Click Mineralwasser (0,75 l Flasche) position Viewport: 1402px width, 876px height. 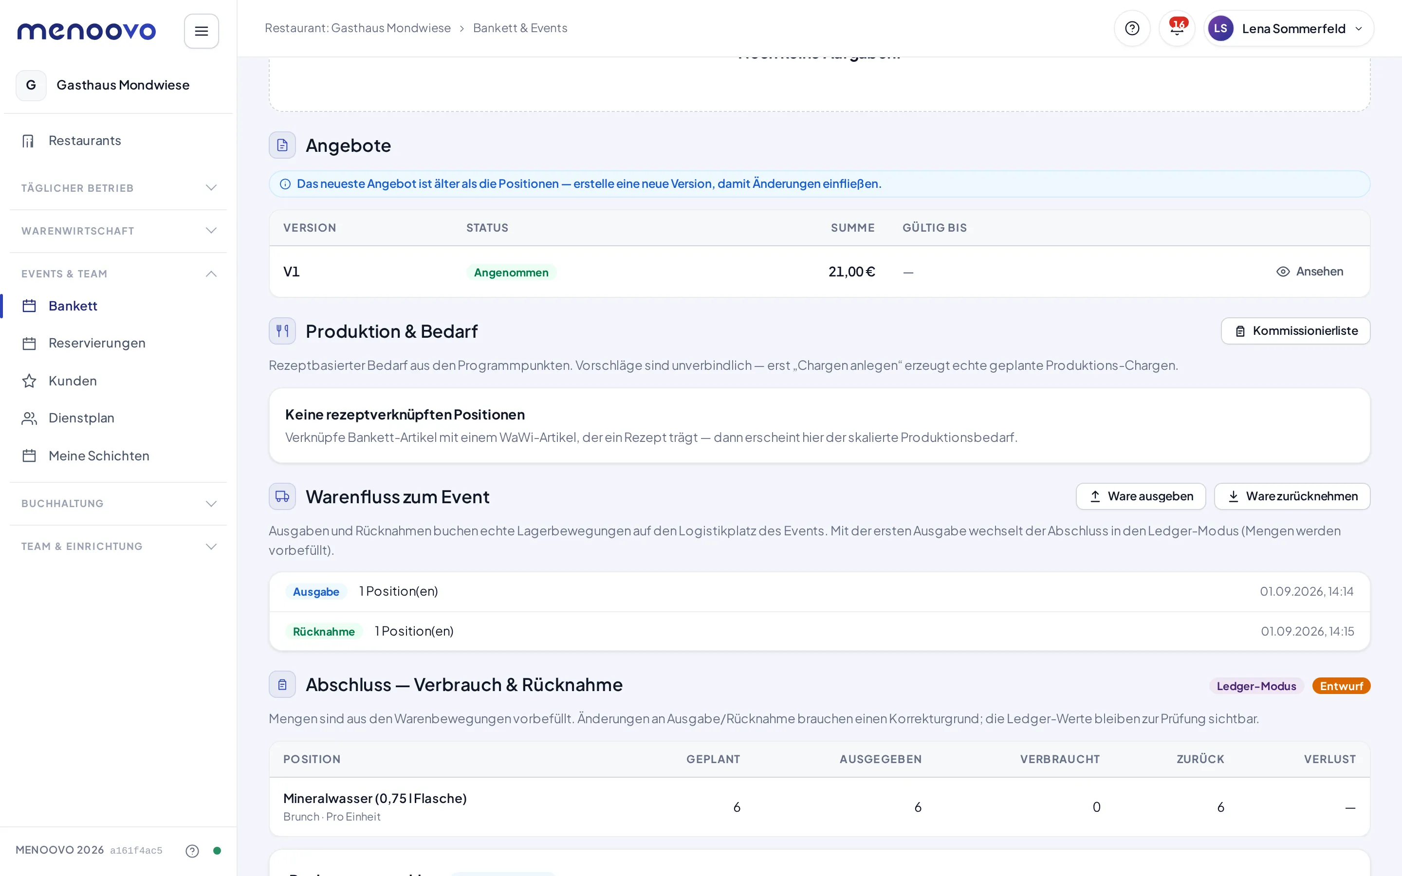(375, 798)
